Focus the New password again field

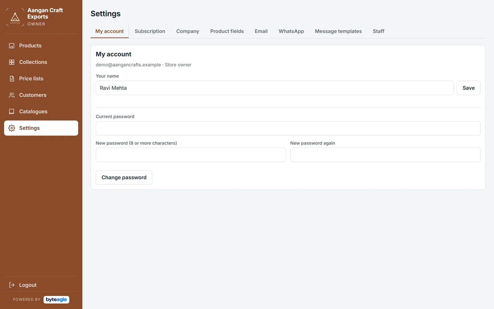click(385, 155)
